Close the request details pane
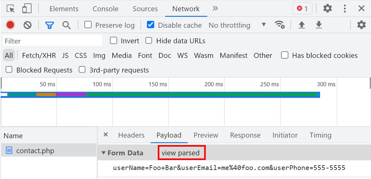371x179 pixels. [x=106, y=135]
